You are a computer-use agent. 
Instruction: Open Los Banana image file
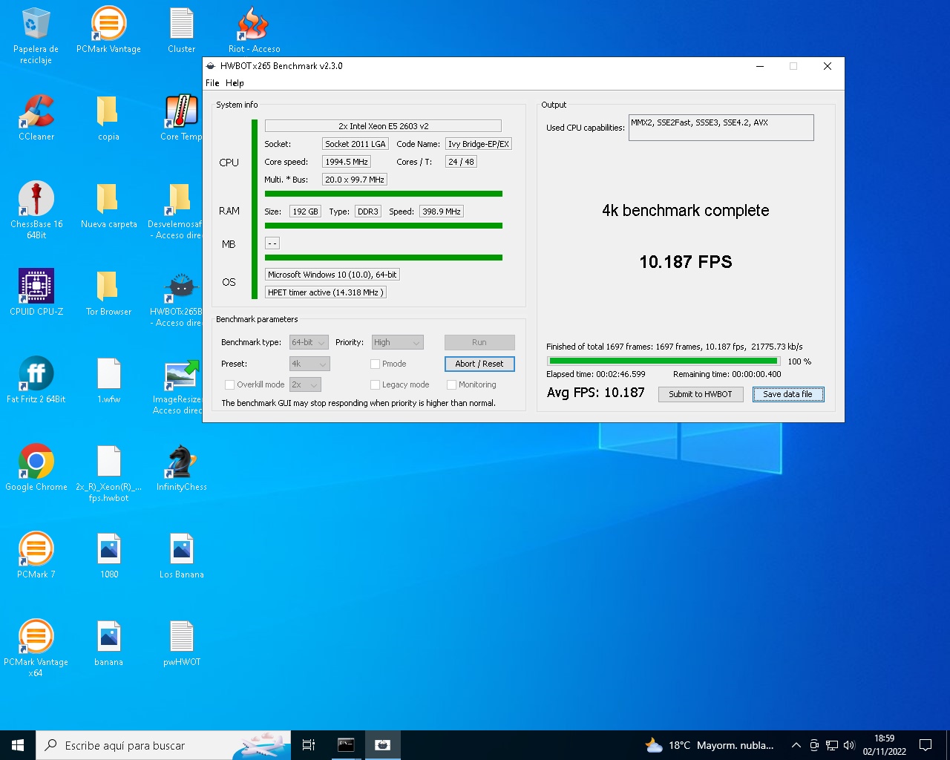[181, 556]
